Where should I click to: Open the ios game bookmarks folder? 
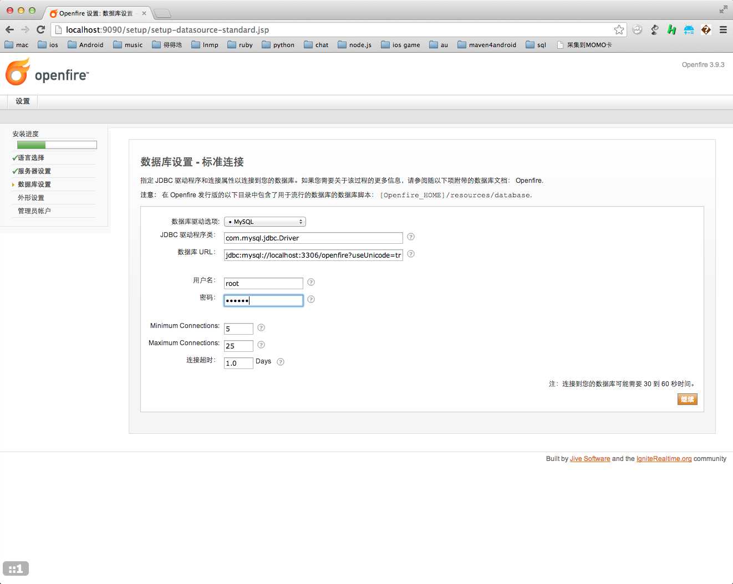click(400, 45)
